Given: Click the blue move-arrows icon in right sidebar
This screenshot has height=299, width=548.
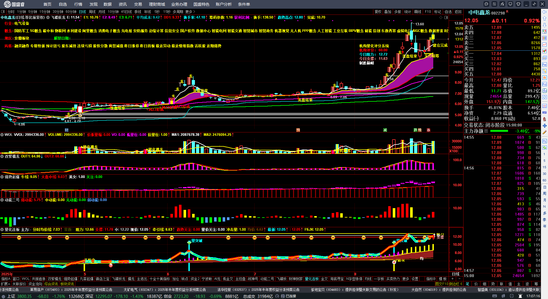Looking at the screenshot, I should coord(545,126).
